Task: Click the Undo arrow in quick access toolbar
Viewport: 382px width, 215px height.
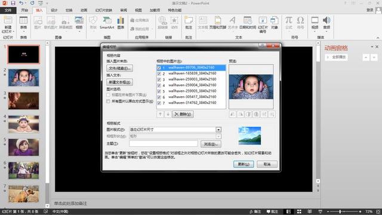Action: pos(21,3)
